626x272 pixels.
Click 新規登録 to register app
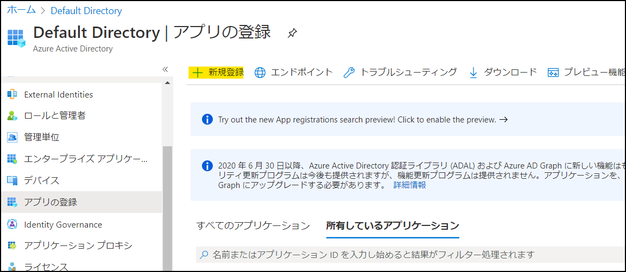pyautogui.click(x=216, y=73)
